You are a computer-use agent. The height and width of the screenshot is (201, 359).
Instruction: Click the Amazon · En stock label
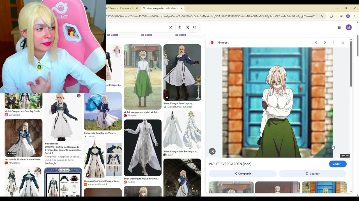coord(96,185)
